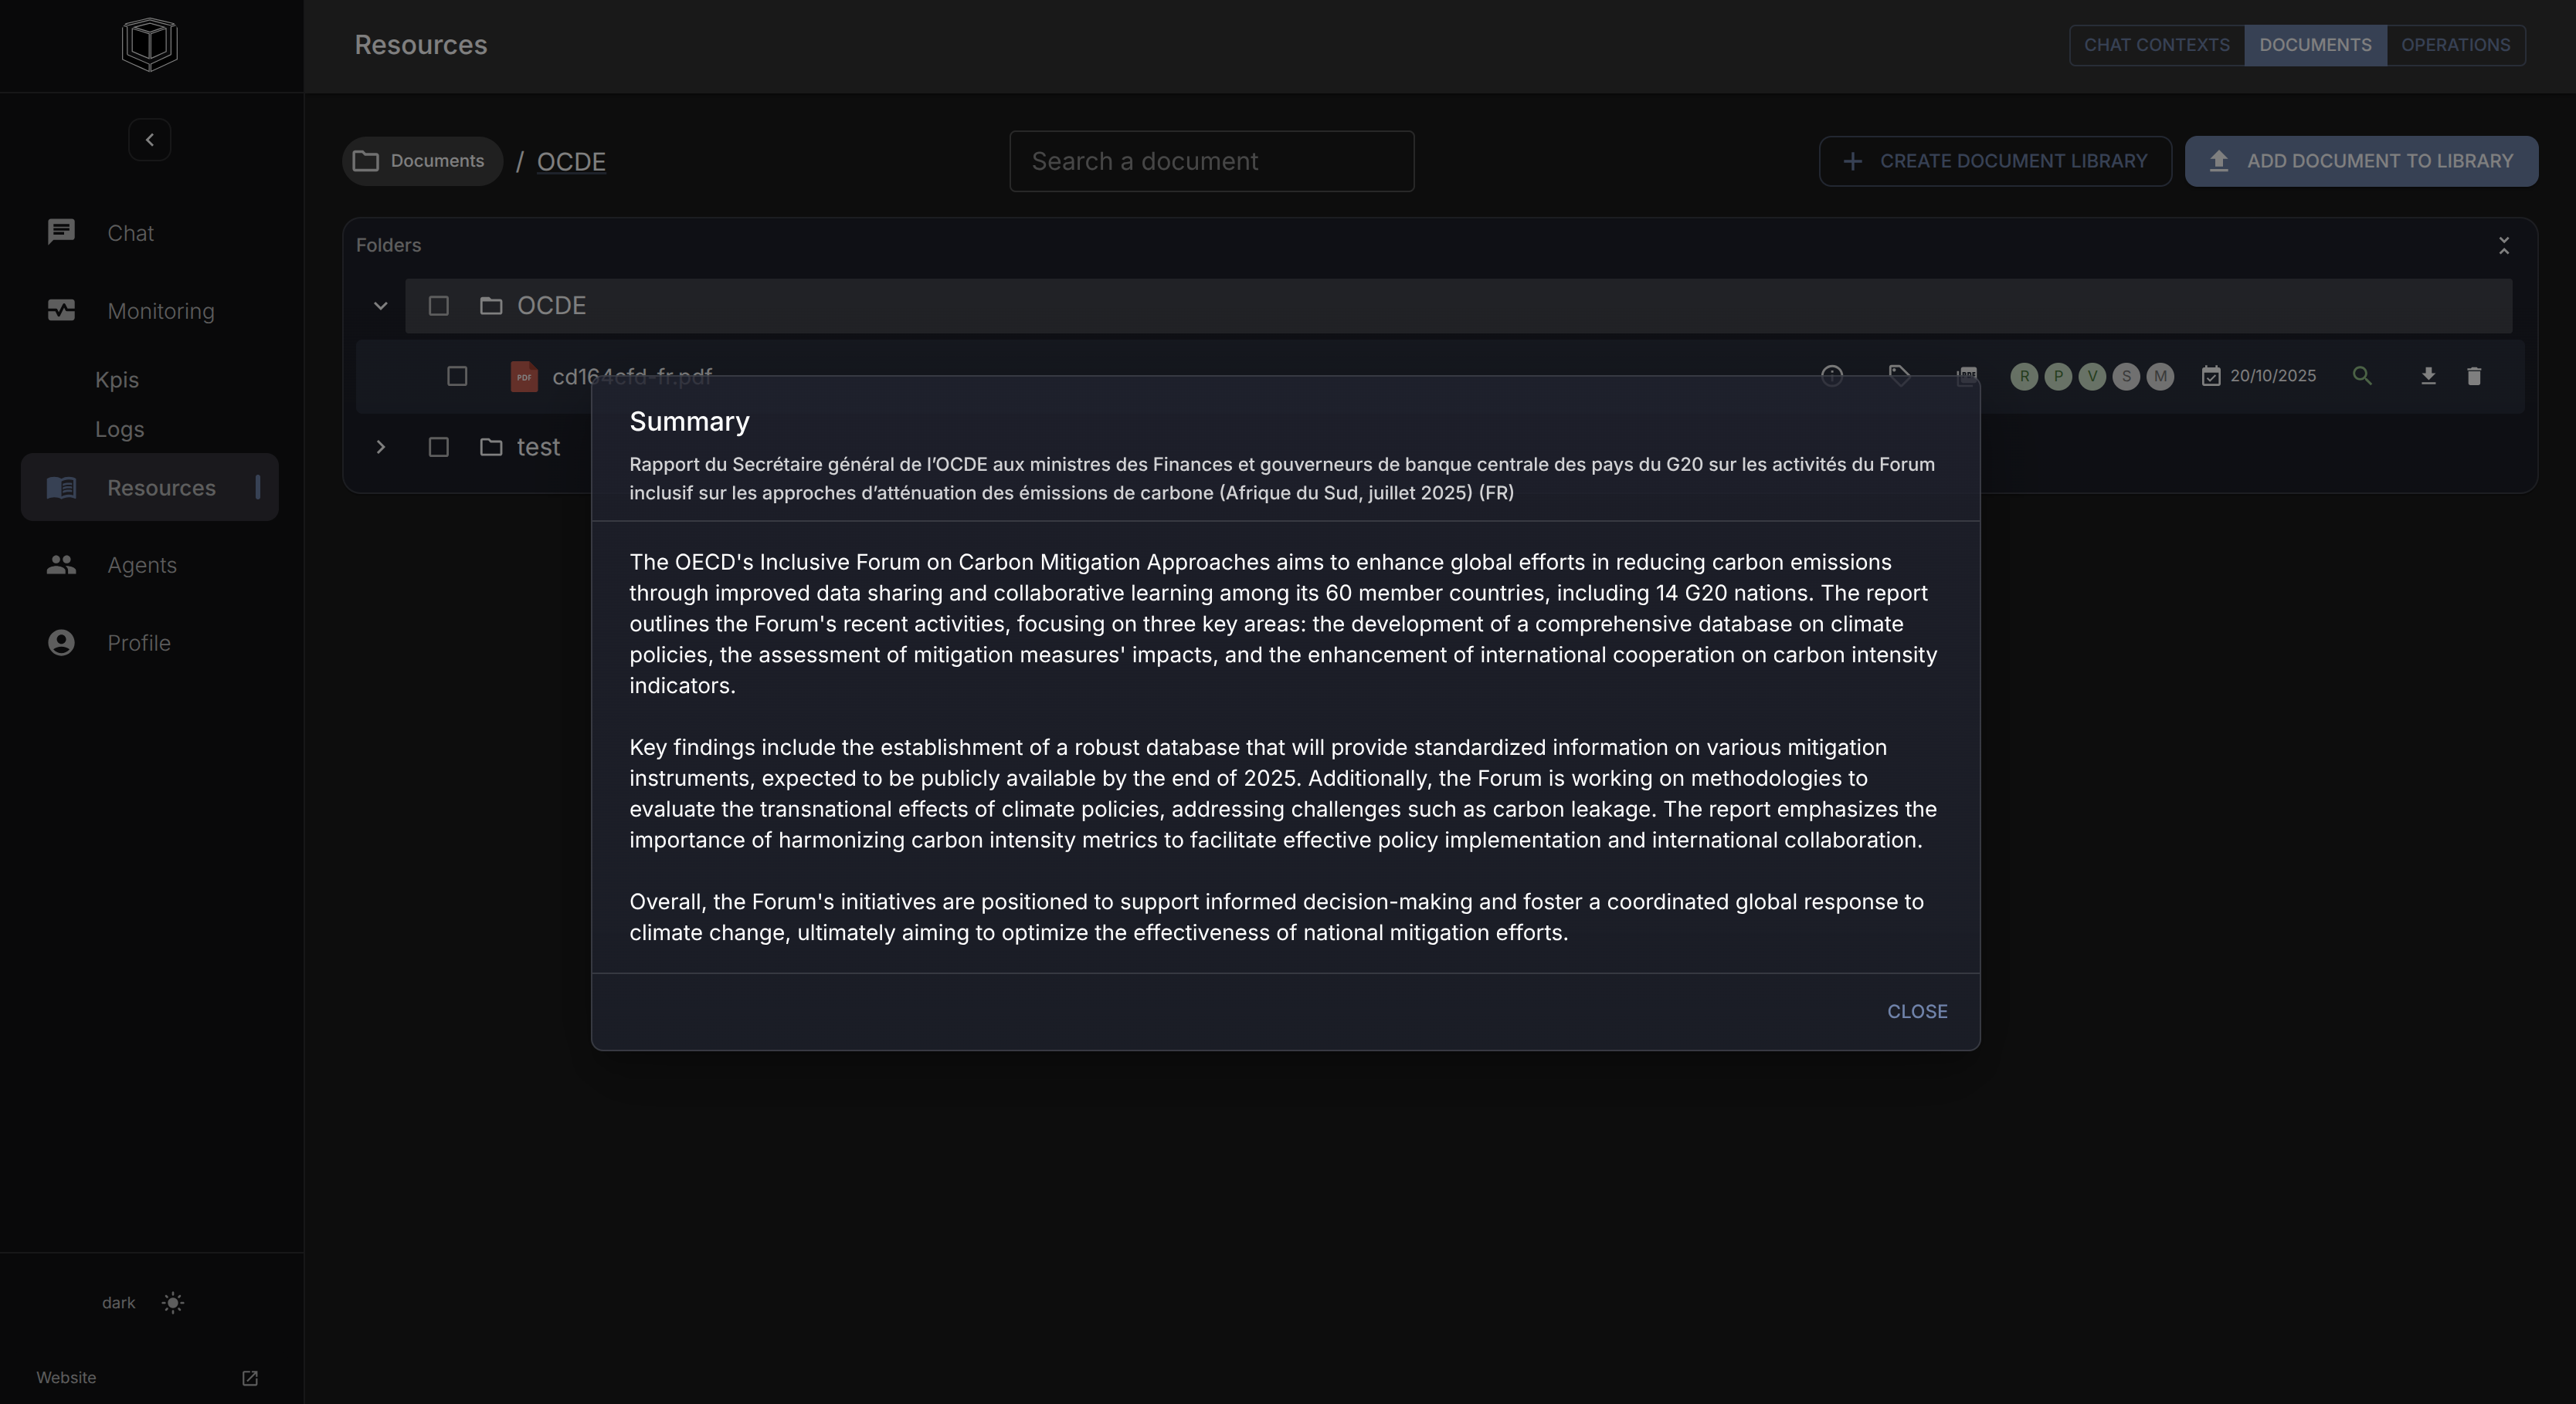Tick the checkbox beside cd164cfd-fr.pdf
Viewport: 2576px width, 1404px height.
(x=457, y=376)
